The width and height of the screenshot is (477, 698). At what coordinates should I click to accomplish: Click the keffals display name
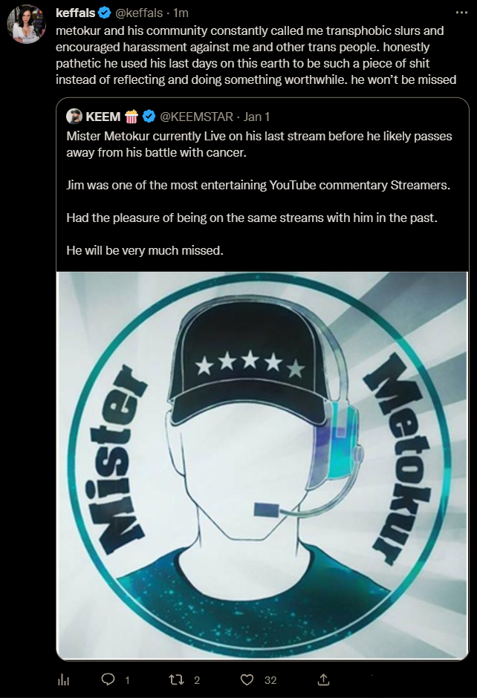[x=75, y=13]
